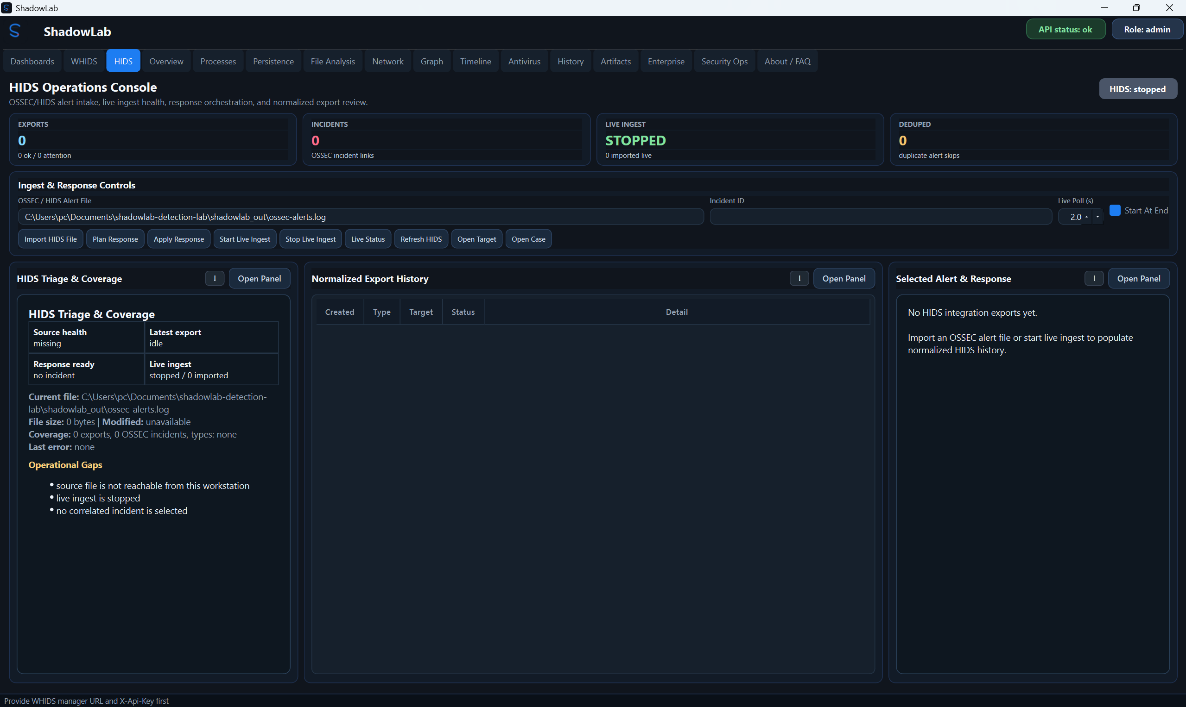Open Panel for Selected Alert & Response
Screen dimensions: 1186x707
pos(1139,278)
